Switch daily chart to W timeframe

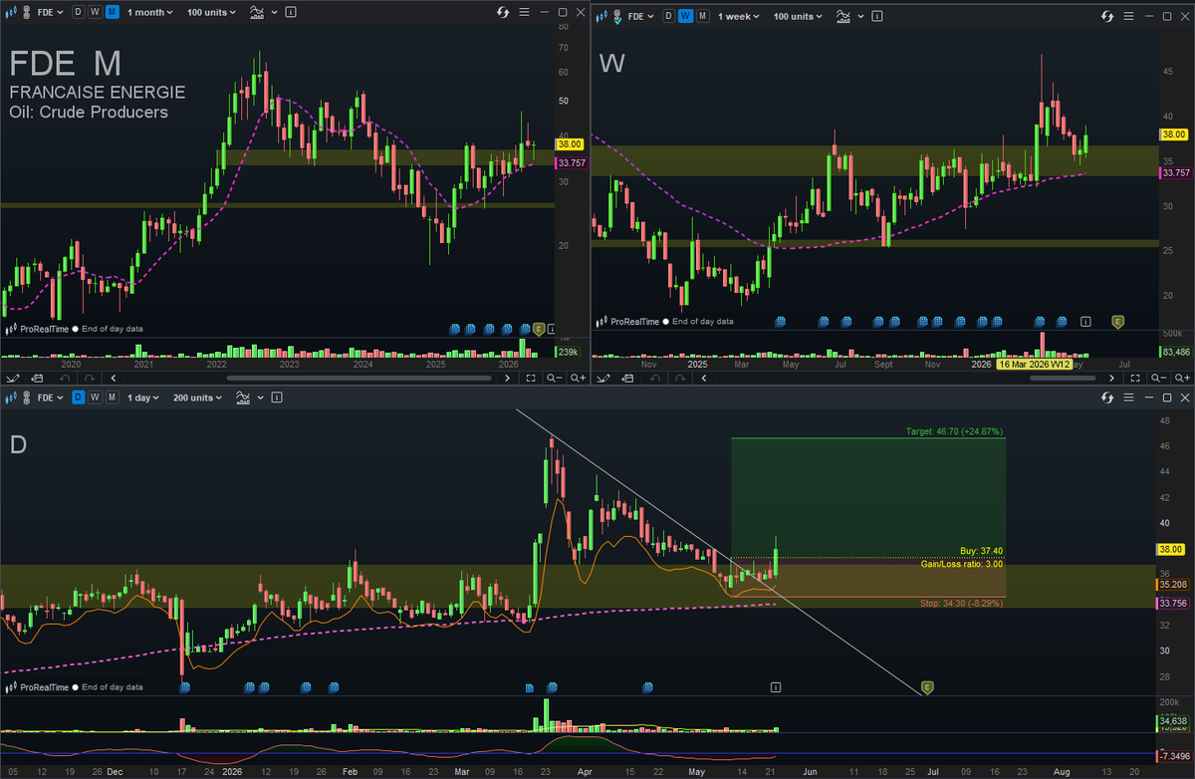point(95,396)
